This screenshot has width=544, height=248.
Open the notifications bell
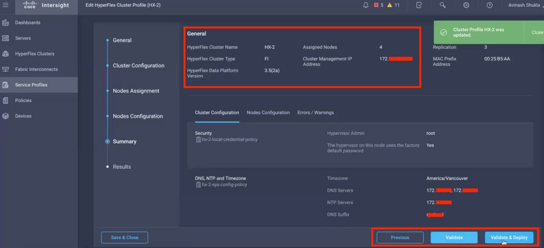coord(366,5)
